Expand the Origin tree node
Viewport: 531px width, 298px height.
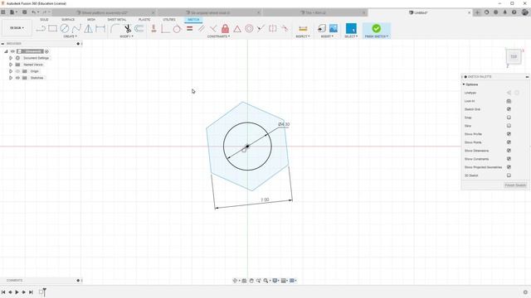pyautogui.click(x=11, y=71)
